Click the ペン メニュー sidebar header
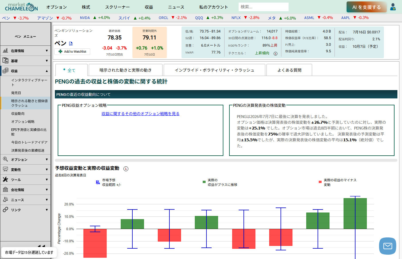Viewport: 402px width, 259px height. tap(26, 37)
